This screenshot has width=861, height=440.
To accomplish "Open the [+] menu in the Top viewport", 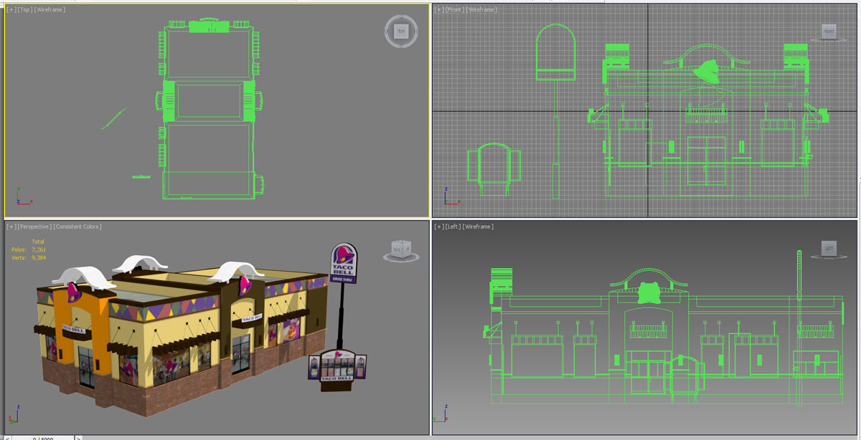I will 10,9.
